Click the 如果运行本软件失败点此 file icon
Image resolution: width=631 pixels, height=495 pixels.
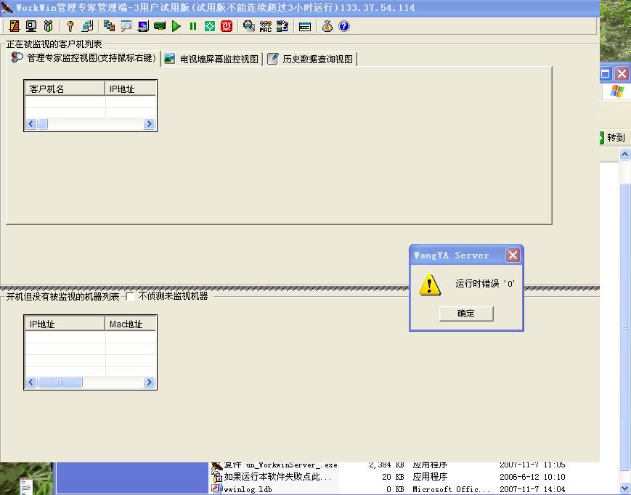[217, 477]
